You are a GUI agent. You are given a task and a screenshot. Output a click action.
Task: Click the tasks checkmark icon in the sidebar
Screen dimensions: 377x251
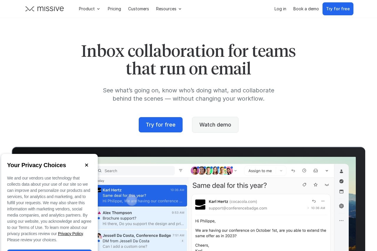point(341,181)
